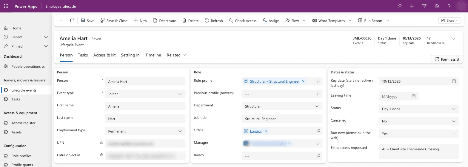468x167 pixels.
Task: Expand the record header chevron
Action: tap(453, 39)
